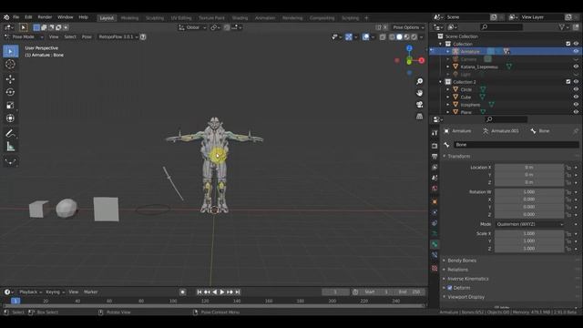Screen dimensions: 583x328
Task: Open the File menu
Action: tap(16, 17)
